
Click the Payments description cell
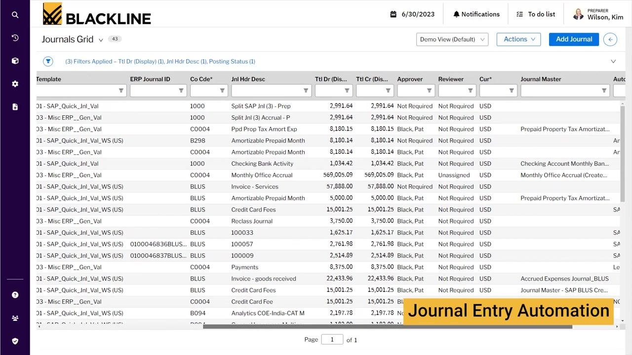tap(244, 267)
